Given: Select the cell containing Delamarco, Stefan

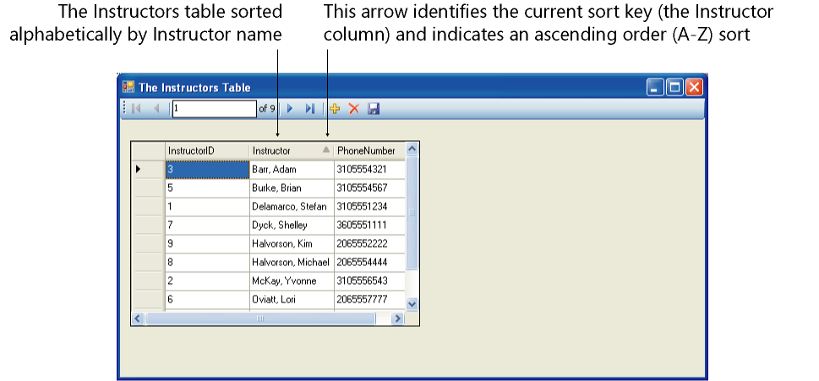Looking at the screenshot, I should click(291, 207).
